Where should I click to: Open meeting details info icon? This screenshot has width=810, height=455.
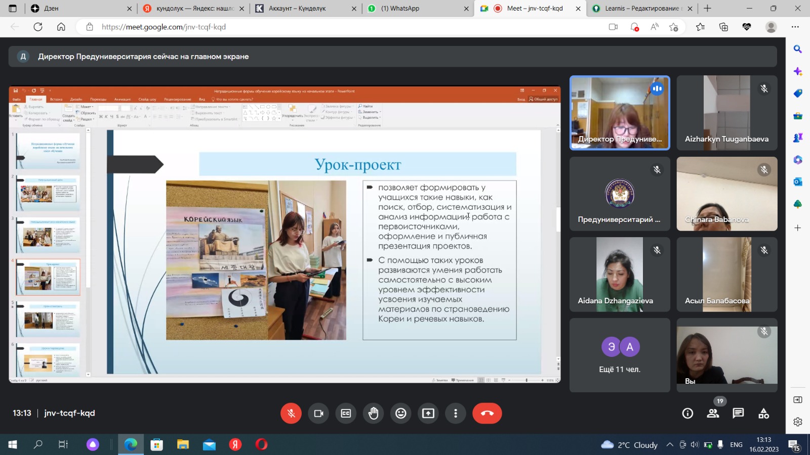click(x=687, y=414)
